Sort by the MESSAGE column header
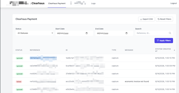The image size is (179, 93). pyautogui.click(x=129, y=50)
